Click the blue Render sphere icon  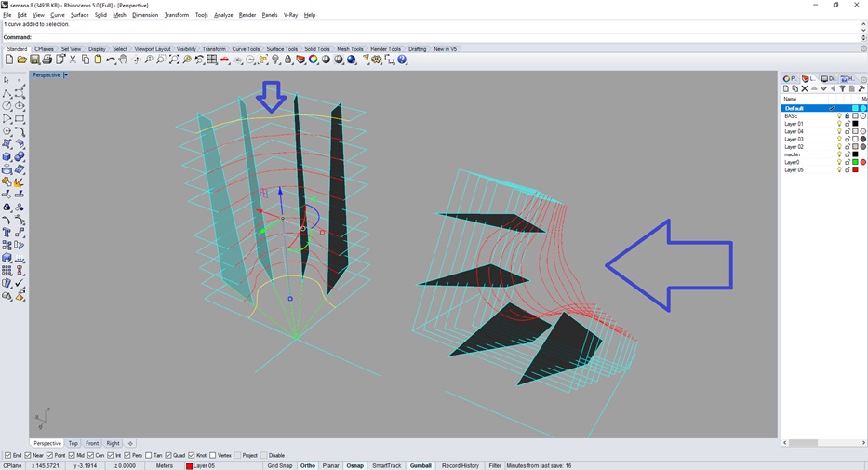click(x=352, y=60)
